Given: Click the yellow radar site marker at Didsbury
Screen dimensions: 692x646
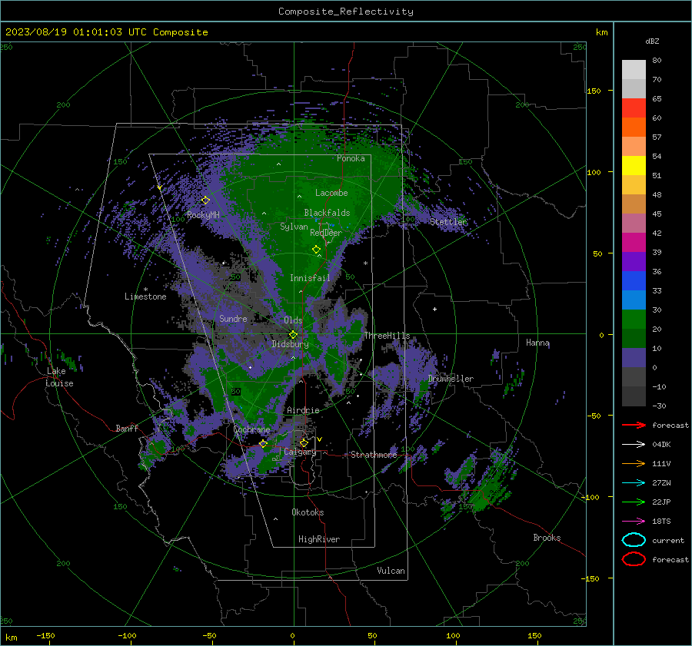Looking at the screenshot, I should pos(294,335).
